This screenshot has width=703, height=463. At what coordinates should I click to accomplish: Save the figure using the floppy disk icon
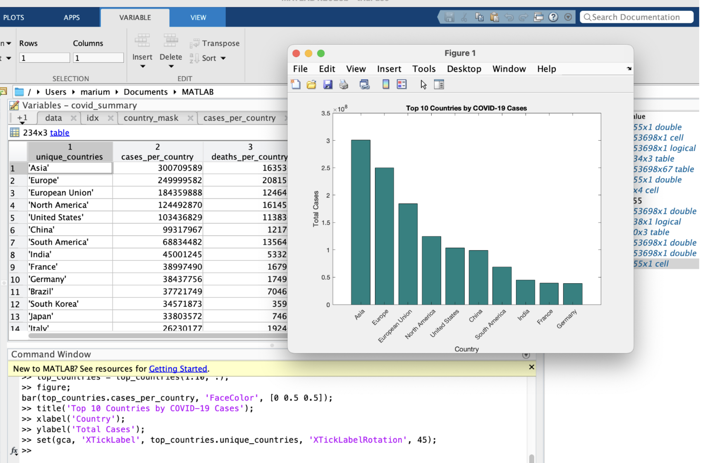pos(328,85)
